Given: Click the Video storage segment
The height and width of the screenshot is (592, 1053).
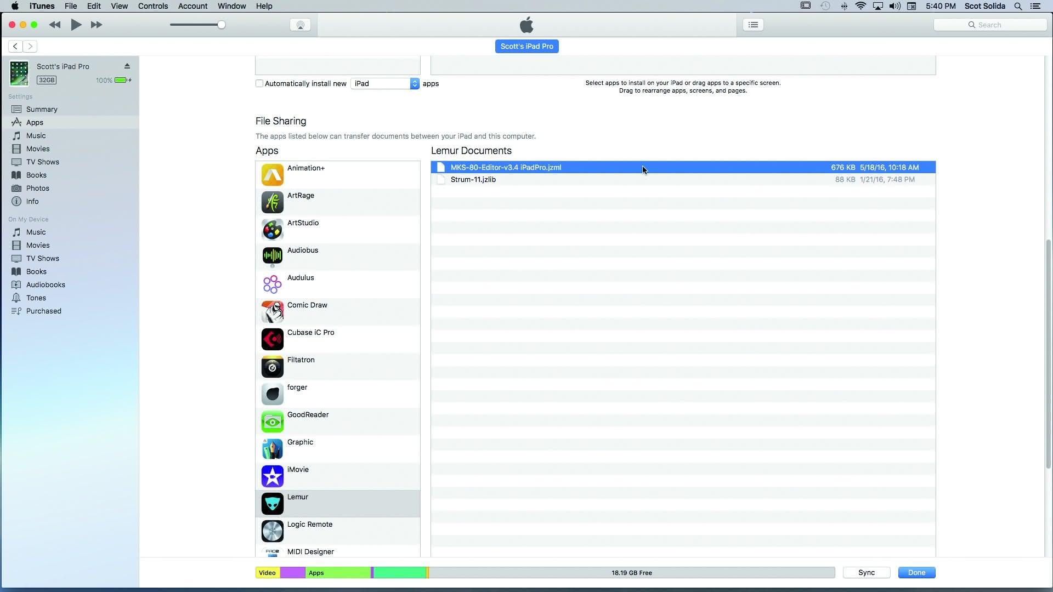Looking at the screenshot, I should click(x=268, y=572).
